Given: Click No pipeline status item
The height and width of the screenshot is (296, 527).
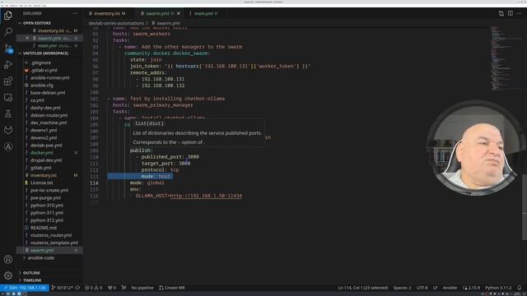Looking at the screenshot, I should (x=142, y=288).
